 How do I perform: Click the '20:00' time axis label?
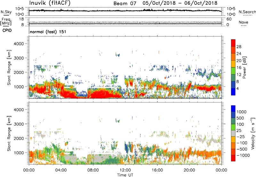189,170
